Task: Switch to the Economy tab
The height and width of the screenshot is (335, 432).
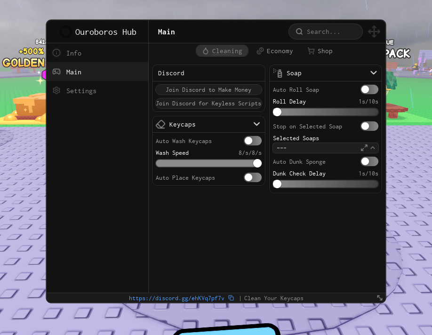Action: [275, 51]
